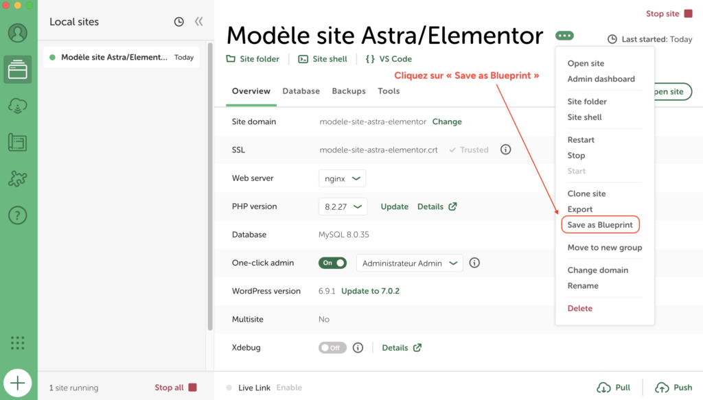Open the PHP version 8.2.27 dropdown
The width and height of the screenshot is (703, 400).
tap(343, 207)
